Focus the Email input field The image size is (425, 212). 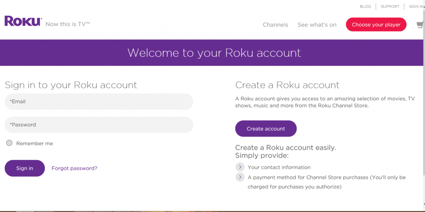pyautogui.click(x=99, y=102)
